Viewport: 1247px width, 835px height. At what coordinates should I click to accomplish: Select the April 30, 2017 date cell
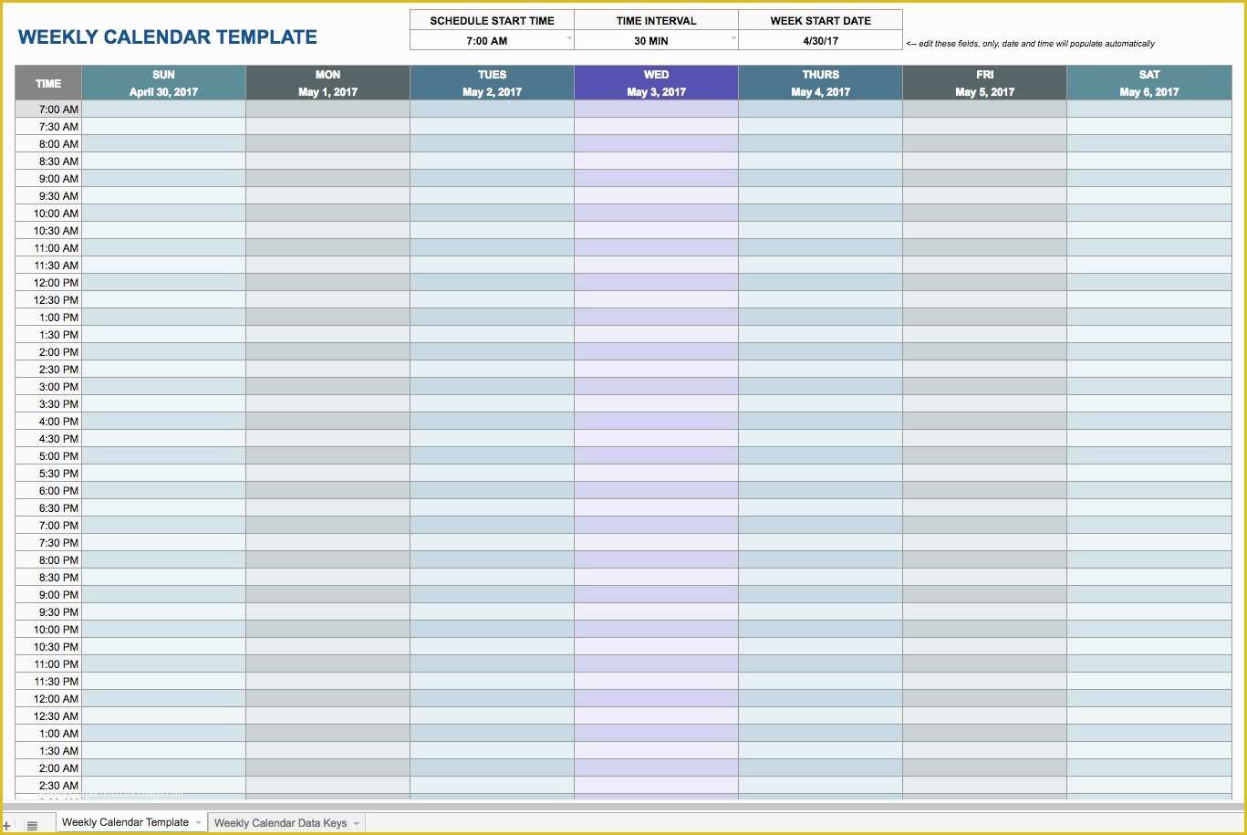[x=163, y=92]
